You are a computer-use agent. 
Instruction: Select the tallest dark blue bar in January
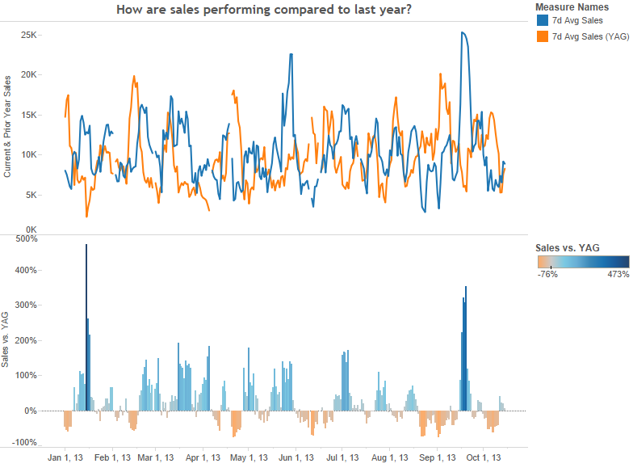click(x=86, y=323)
